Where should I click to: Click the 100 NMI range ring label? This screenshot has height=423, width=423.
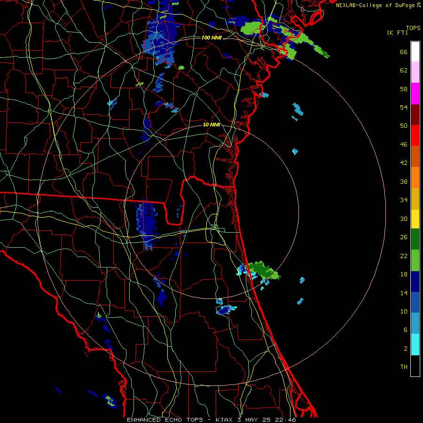pyautogui.click(x=211, y=38)
